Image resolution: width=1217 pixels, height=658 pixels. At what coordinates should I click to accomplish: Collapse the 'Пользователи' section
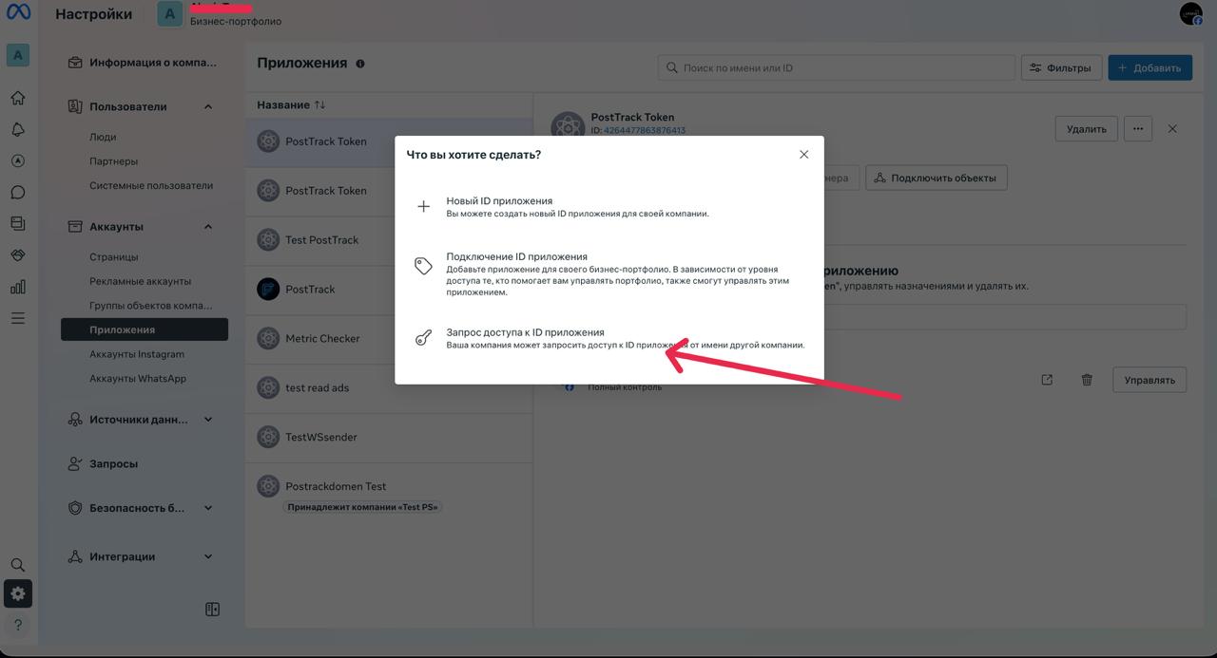point(208,106)
